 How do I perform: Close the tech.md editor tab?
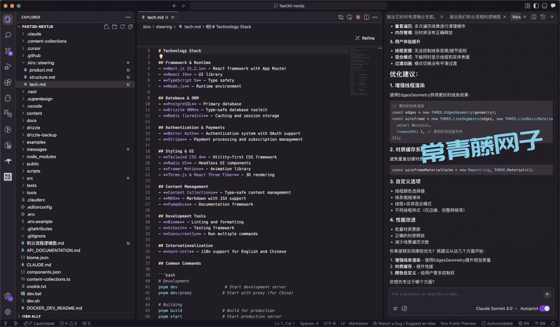coord(173,17)
